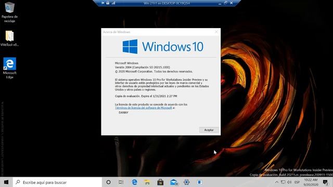The image size is (333, 187).
Task: Restore down the remote session window
Action: [x=225, y=3]
